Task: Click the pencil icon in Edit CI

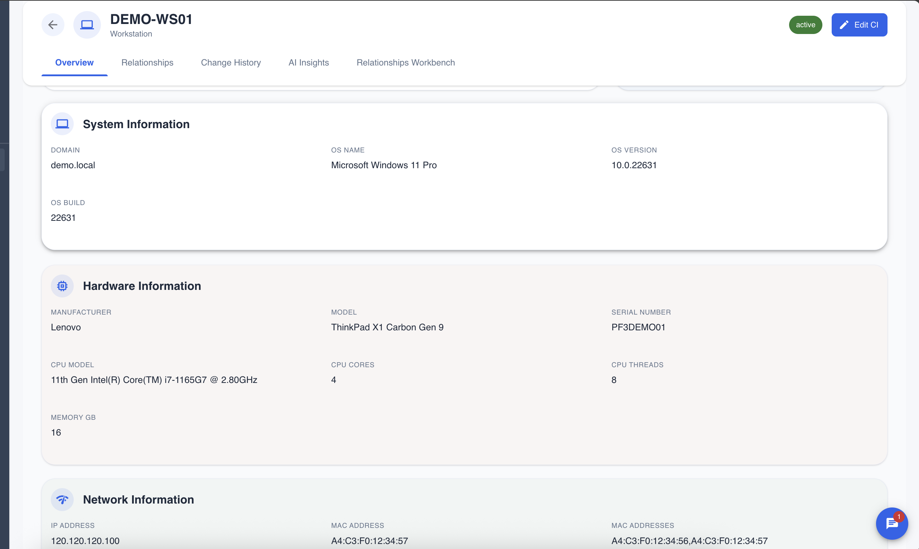Action: (844, 25)
